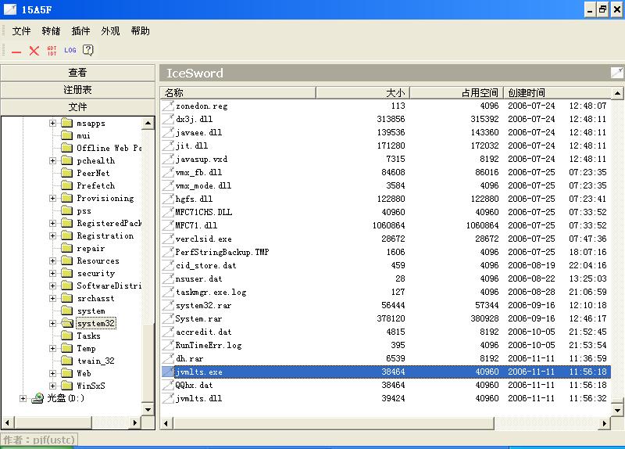Screen dimensions: 625x449
Task: Switch to the 注册表 panel button
Action: click(77, 90)
